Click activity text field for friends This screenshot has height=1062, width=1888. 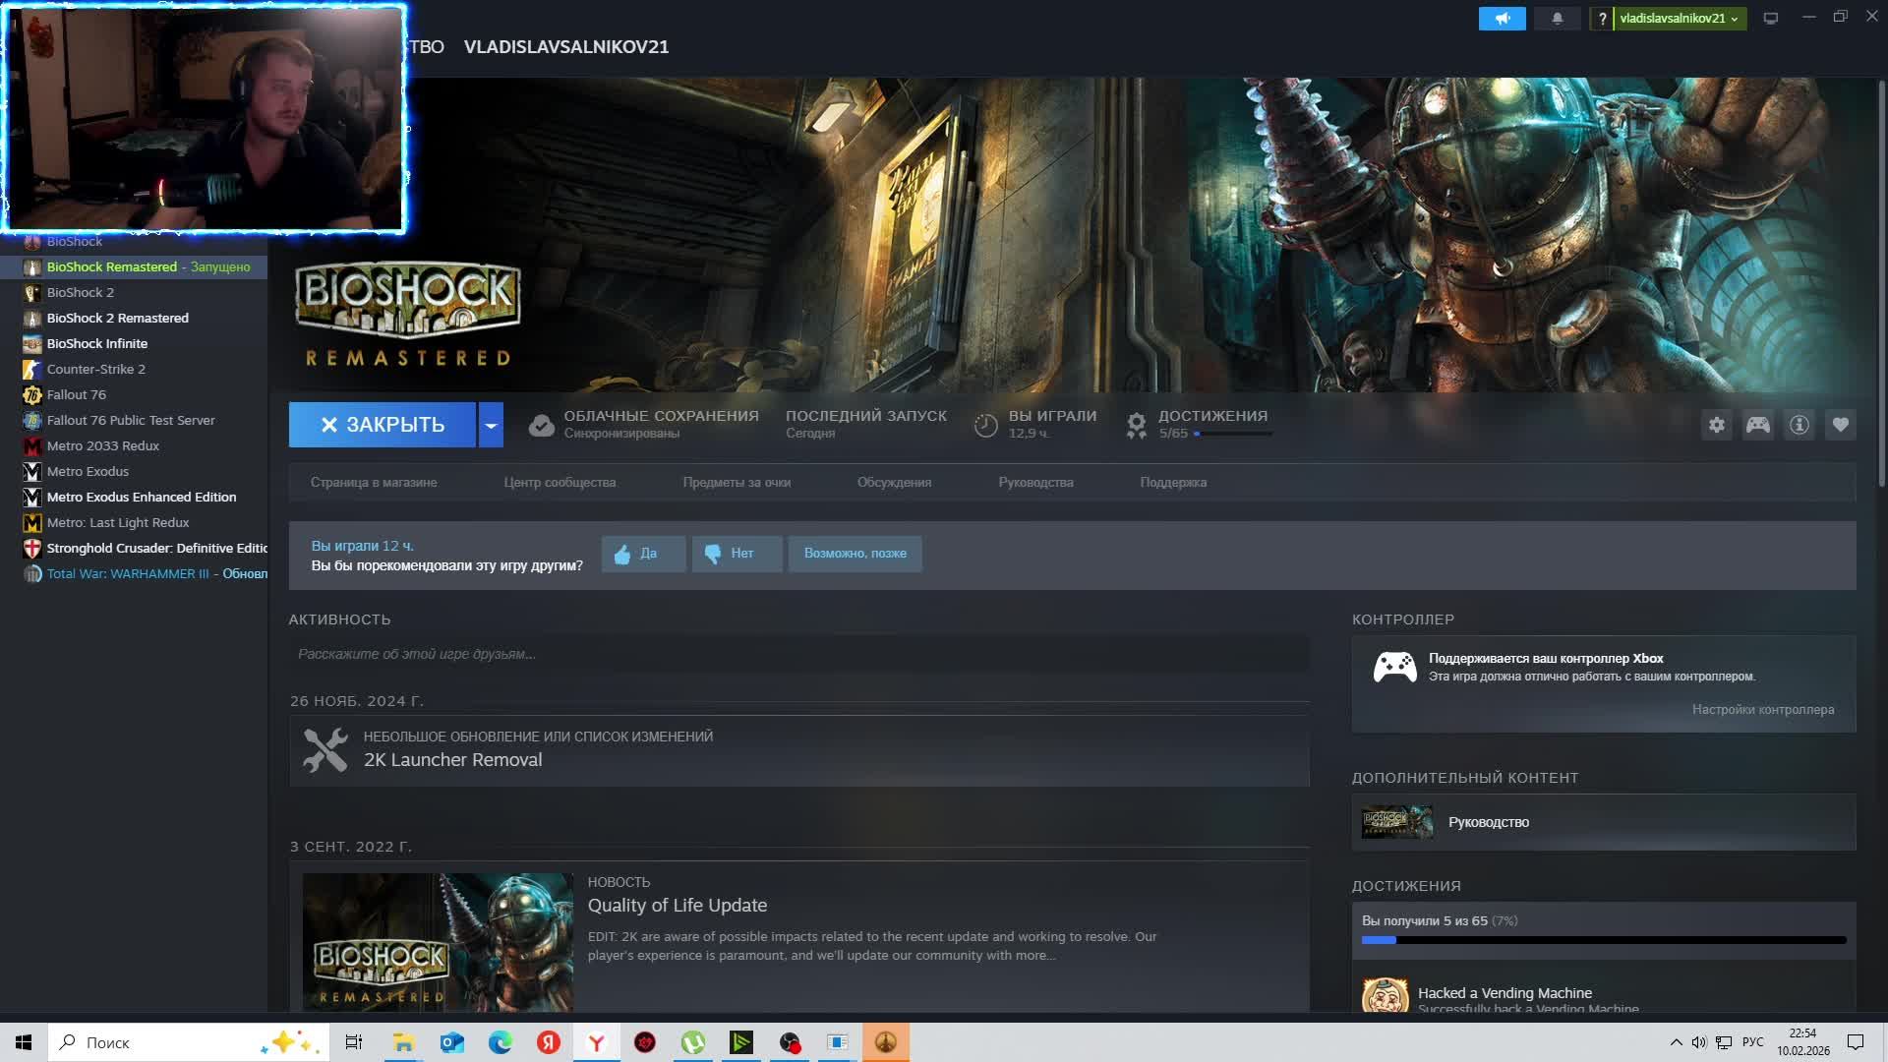[798, 654]
